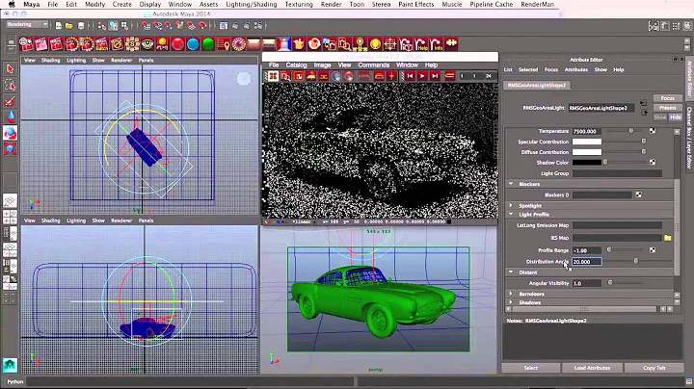The width and height of the screenshot is (694, 389).
Task: Toggle the Attribute Editor side tab
Action: tap(689, 79)
